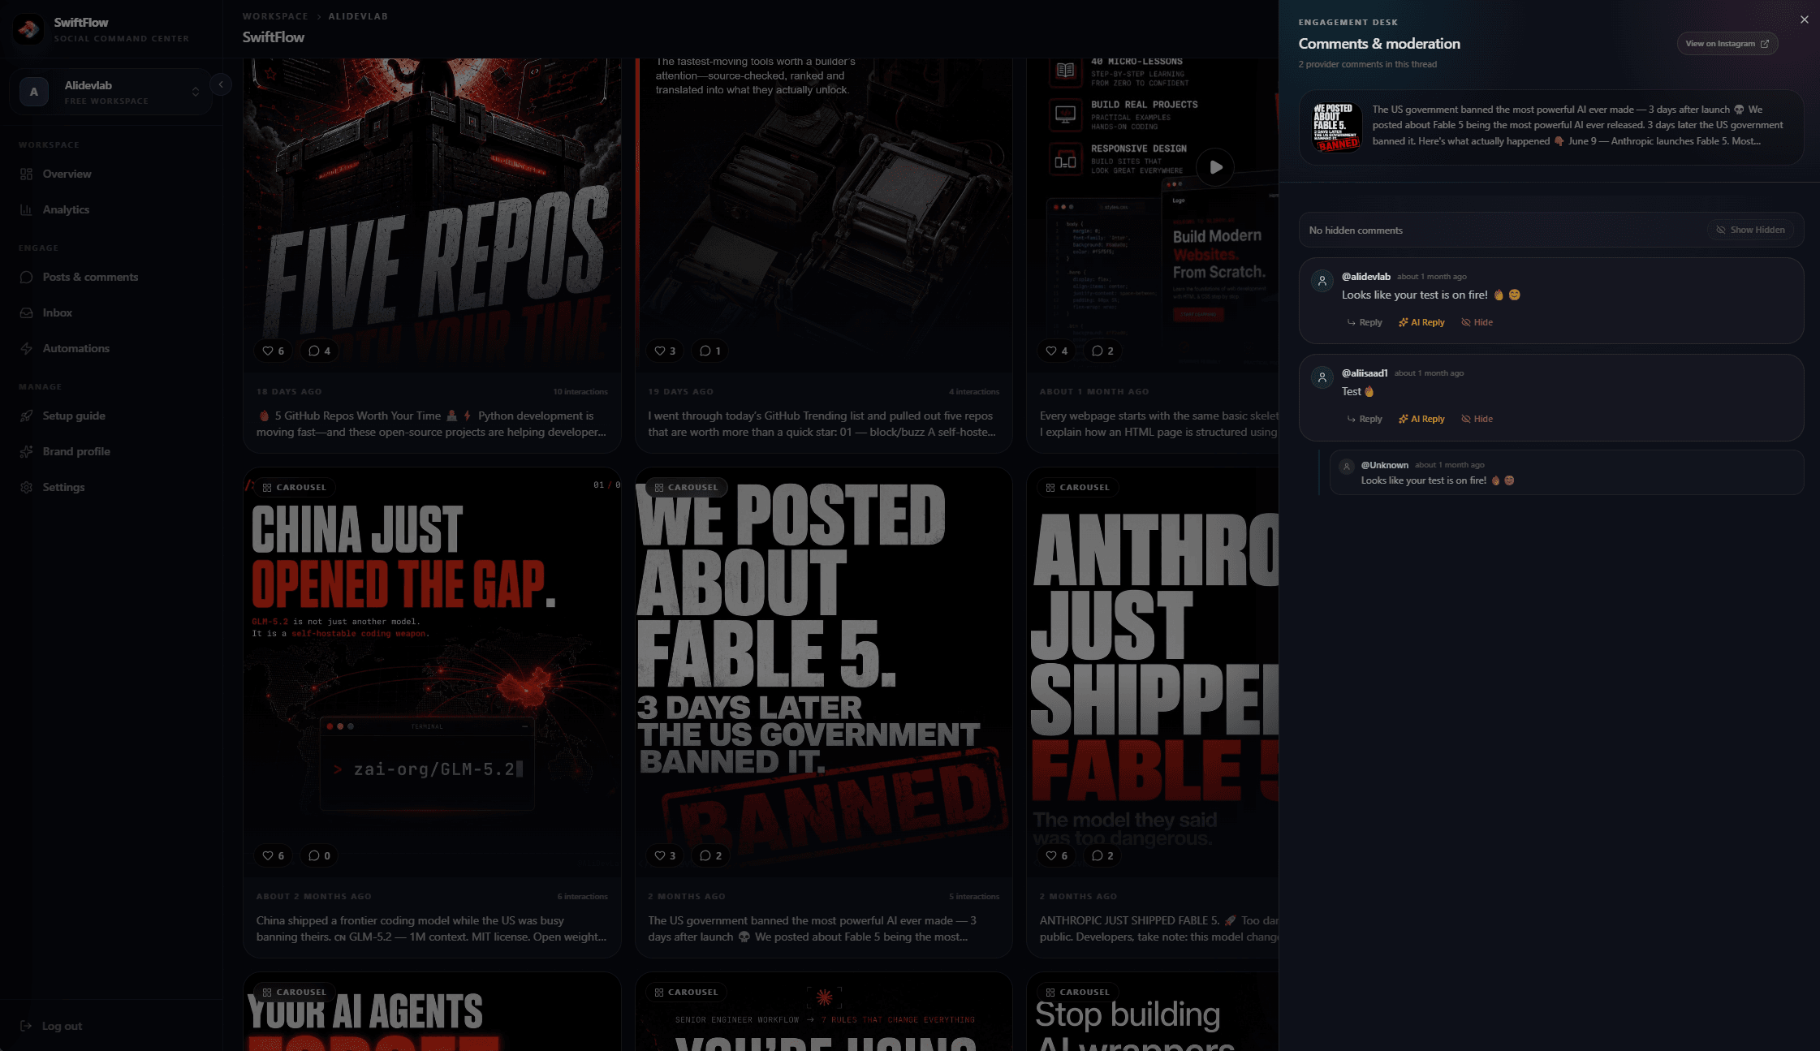This screenshot has width=1820, height=1051.
Task: Open the Analytics bar chart icon
Action: (x=26, y=209)
